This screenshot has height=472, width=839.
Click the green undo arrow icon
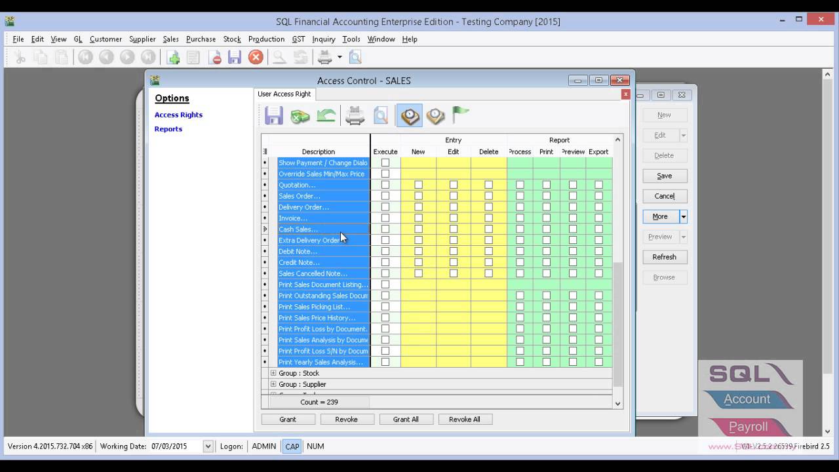pos(326,116)
